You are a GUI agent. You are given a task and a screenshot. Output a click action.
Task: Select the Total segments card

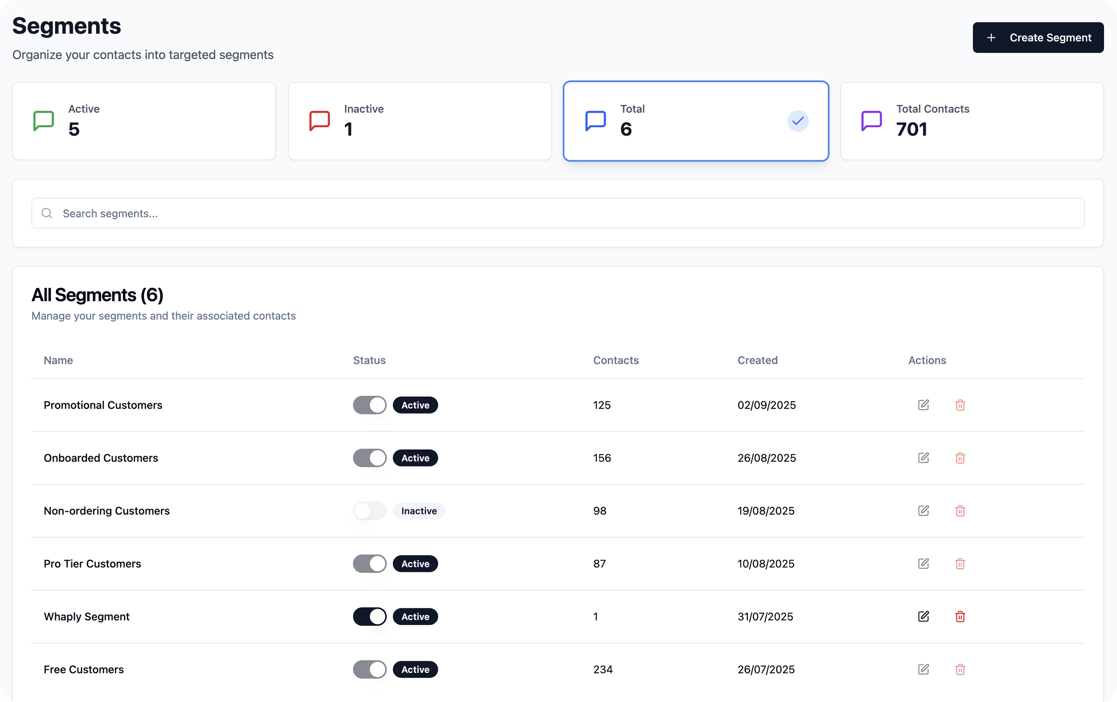click(x=695, y=121)
